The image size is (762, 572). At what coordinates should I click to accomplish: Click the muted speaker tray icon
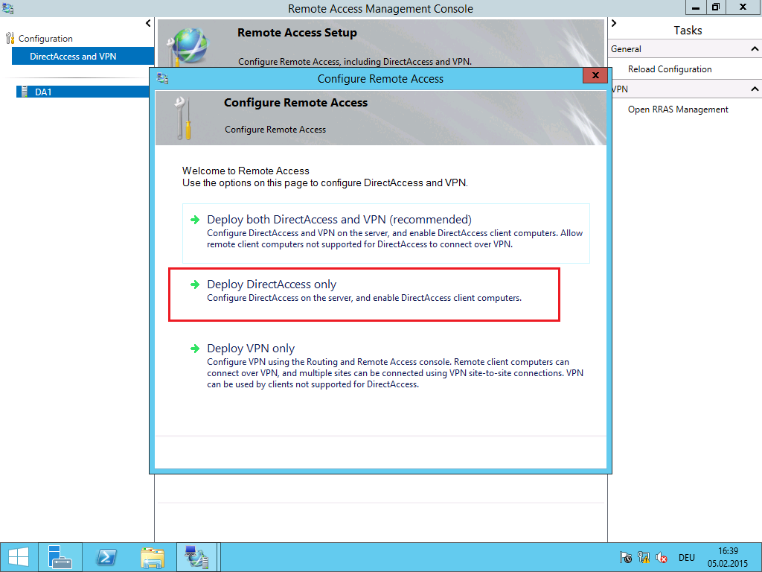coord(661,557)
